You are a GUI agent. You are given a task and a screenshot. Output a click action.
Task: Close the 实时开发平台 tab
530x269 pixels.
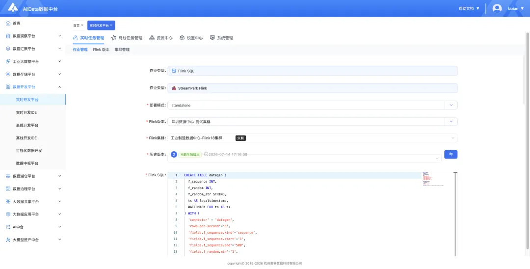pyautogui.click(x=111, y=26)
